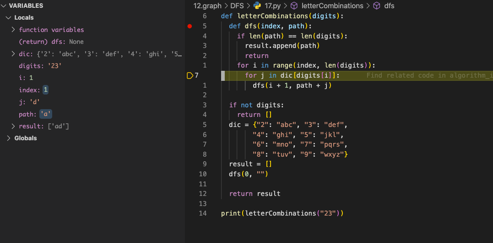Click the dfs(0, "") call line
Viewport: 493px width, 243px height.
[x=249, y=174]
